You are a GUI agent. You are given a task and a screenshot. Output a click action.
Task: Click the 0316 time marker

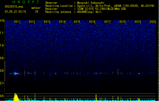(92, 21)
